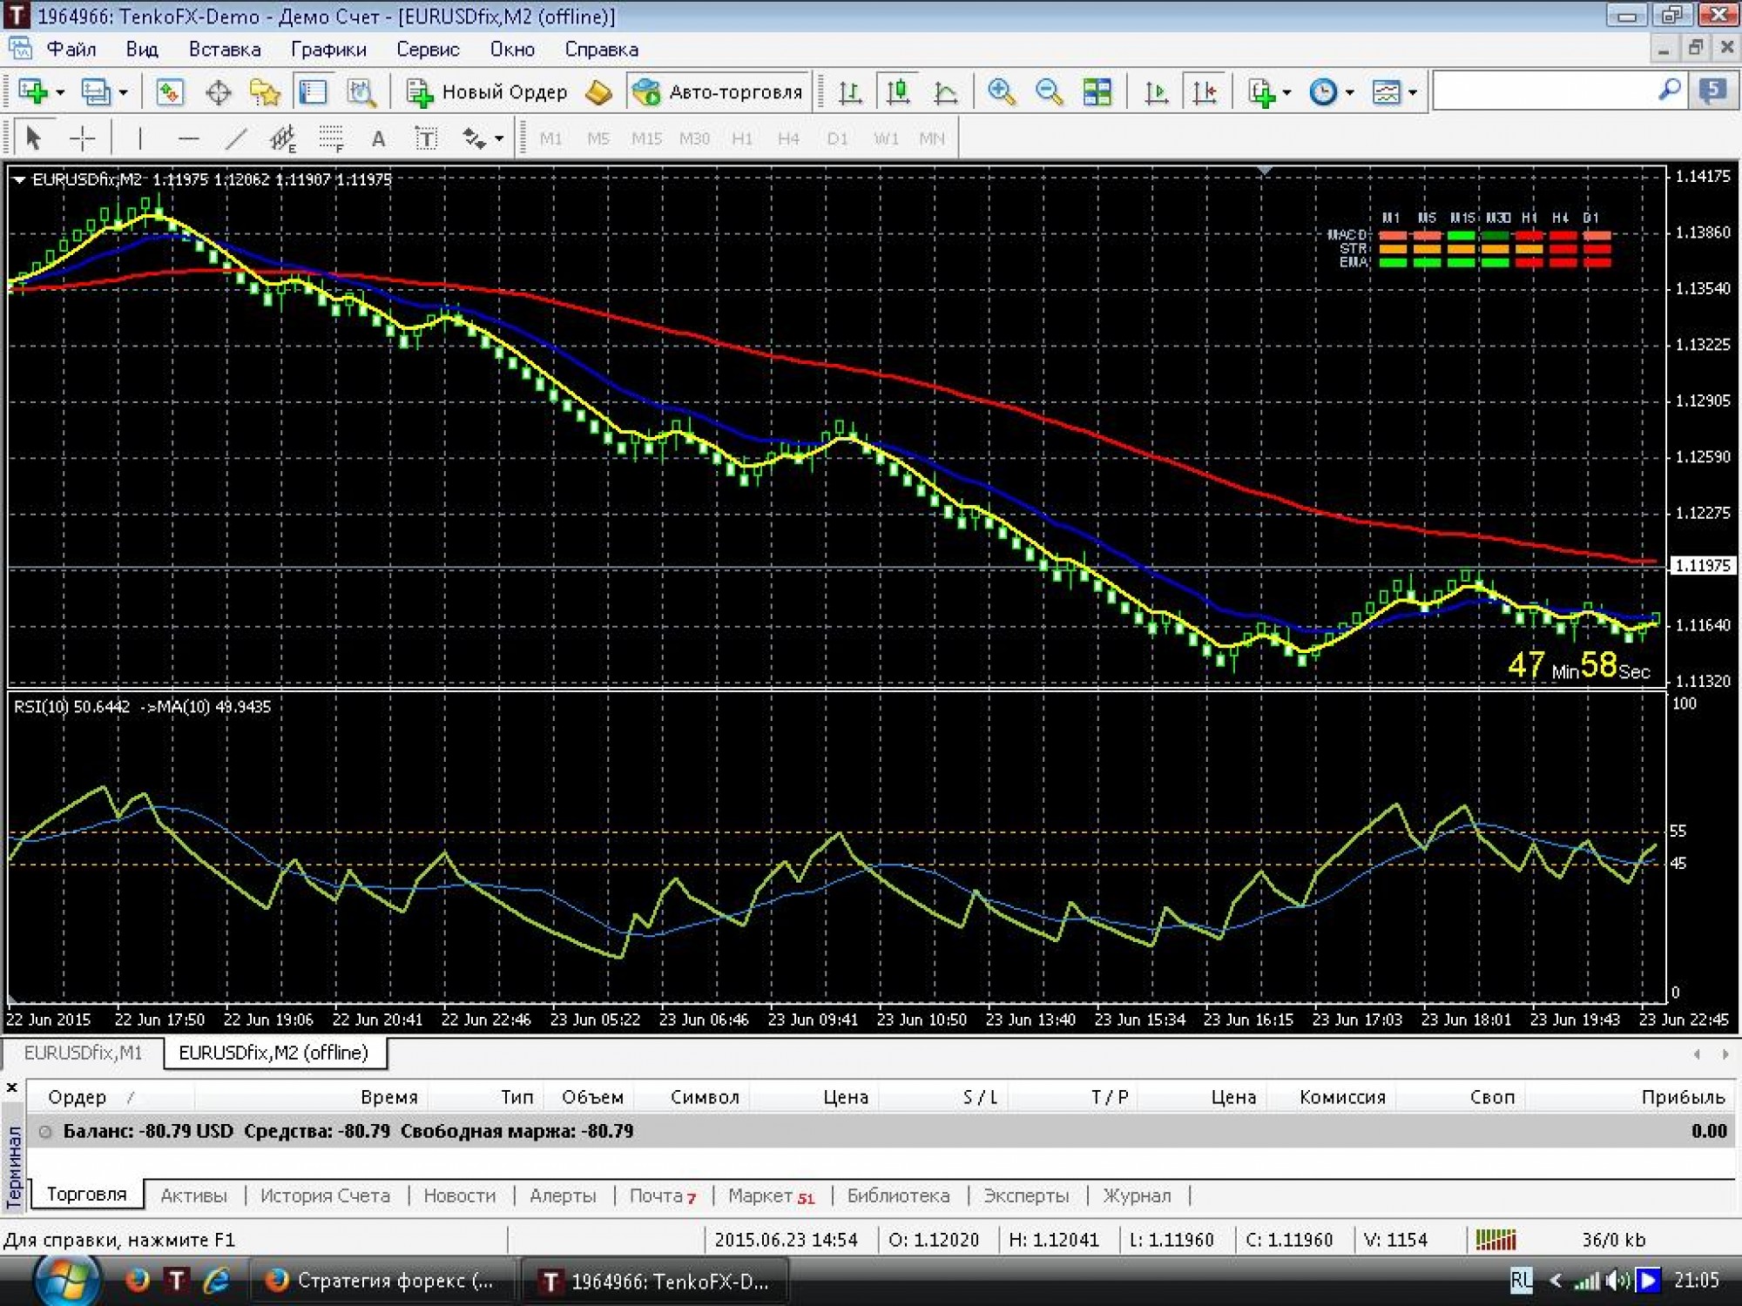Open the Market Watch panel icon
Image resolution: width=1742 pixels, height=1306 pixels.
tap(169, 91)
